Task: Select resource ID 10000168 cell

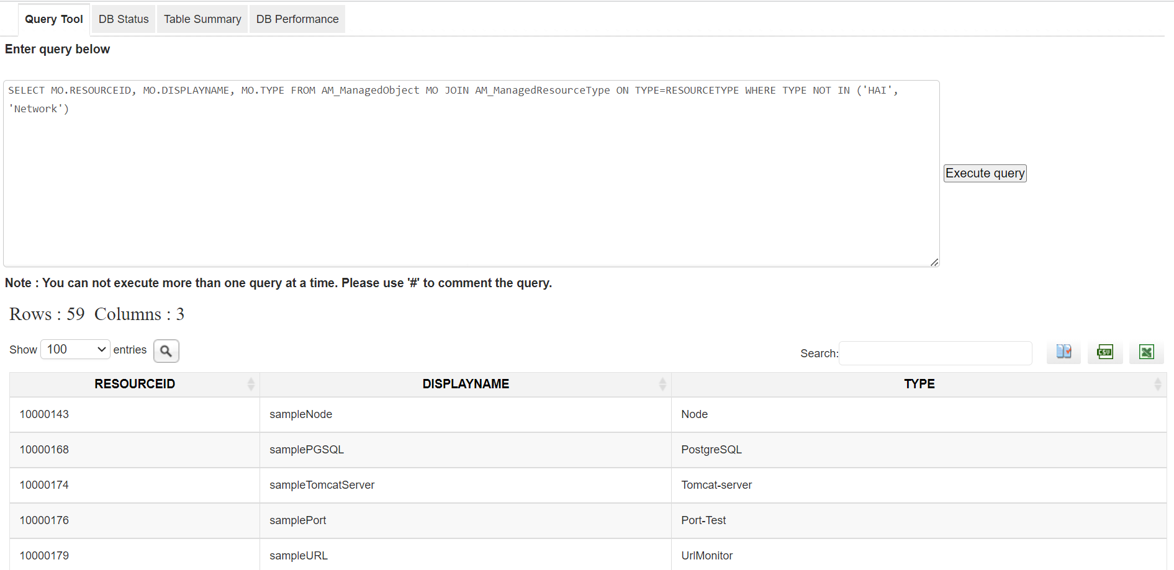Action: [x=44, y=450]
